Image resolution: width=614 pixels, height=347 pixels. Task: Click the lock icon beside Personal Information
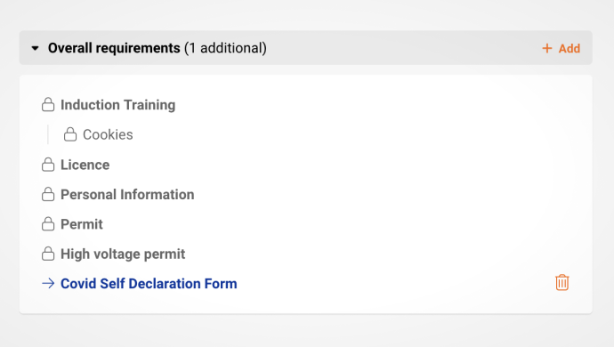[48, 194]
